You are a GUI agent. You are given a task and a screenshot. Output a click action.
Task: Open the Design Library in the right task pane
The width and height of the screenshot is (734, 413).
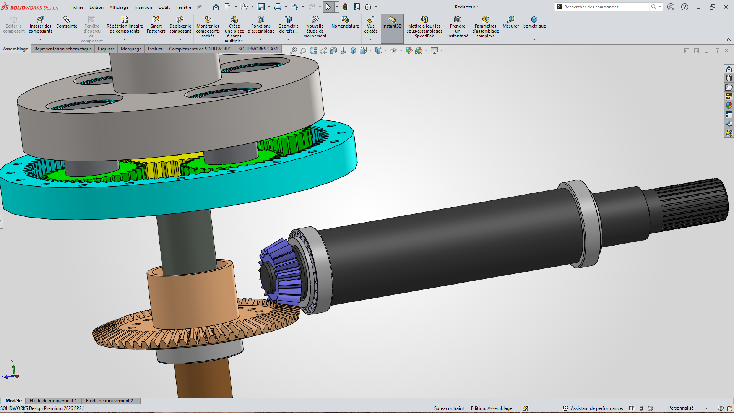click(729, 78)
